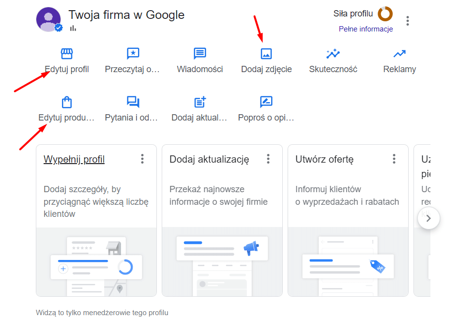Click the Edytuj profil label

(67, 69)
